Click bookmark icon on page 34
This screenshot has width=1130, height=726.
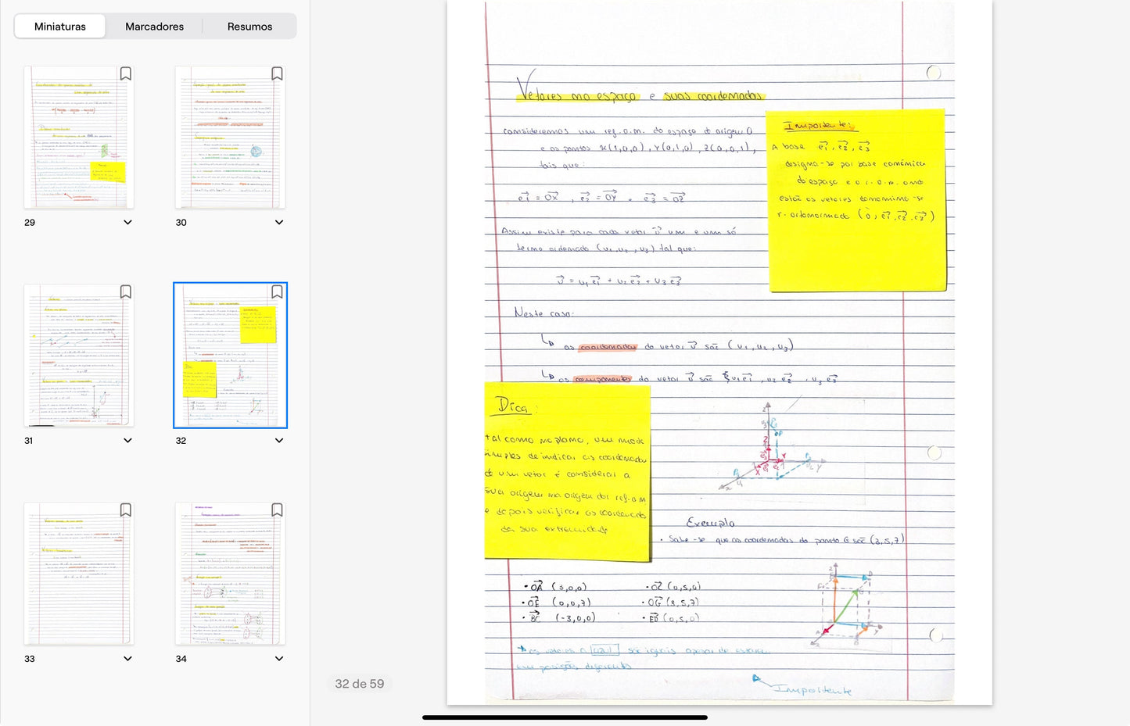tap(277, 510)
